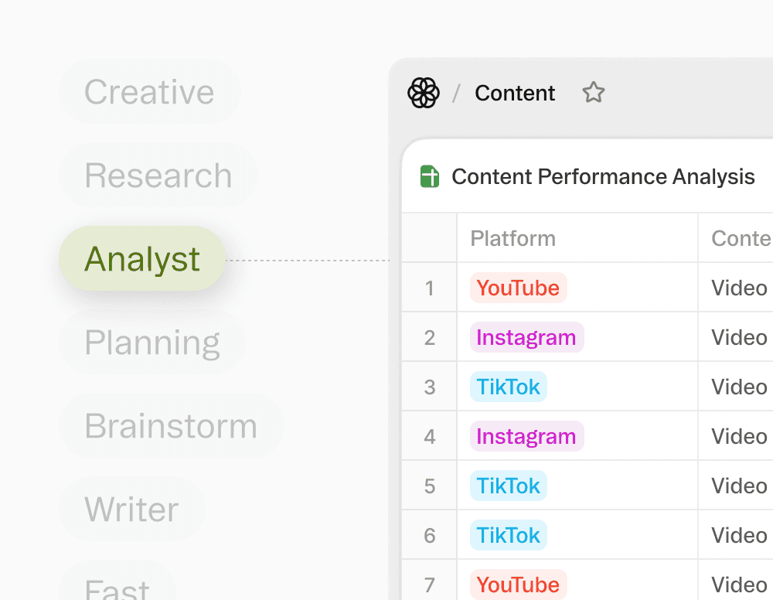Screen dimensions: 773x600
Task: Select the Creative mode pill
Action: click(x=149, y=92)
